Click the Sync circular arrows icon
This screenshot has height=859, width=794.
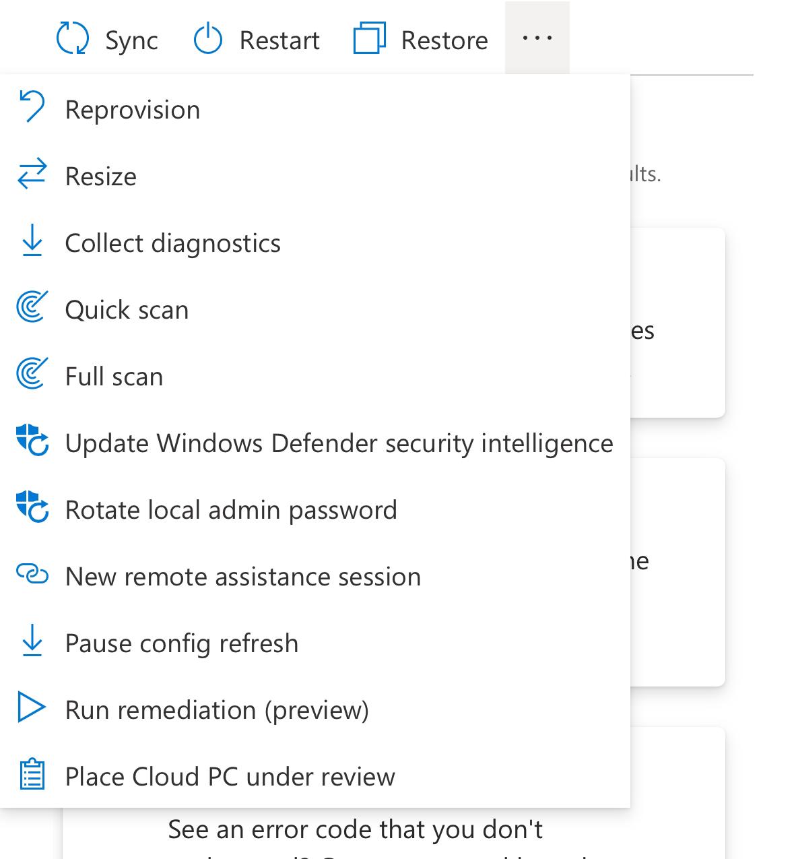point(72,38)
